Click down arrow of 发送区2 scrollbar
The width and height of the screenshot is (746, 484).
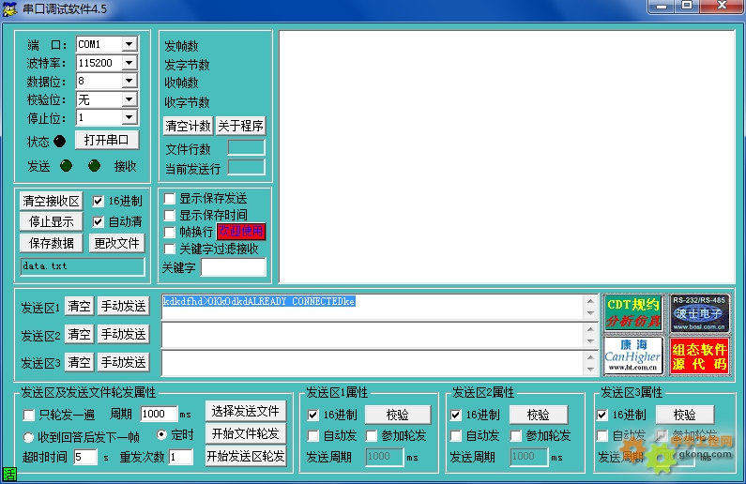coord(590,341)
